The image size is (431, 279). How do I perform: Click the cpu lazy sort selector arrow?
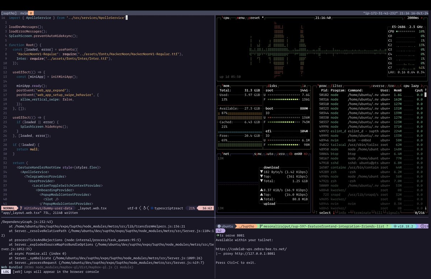[422, 86]
